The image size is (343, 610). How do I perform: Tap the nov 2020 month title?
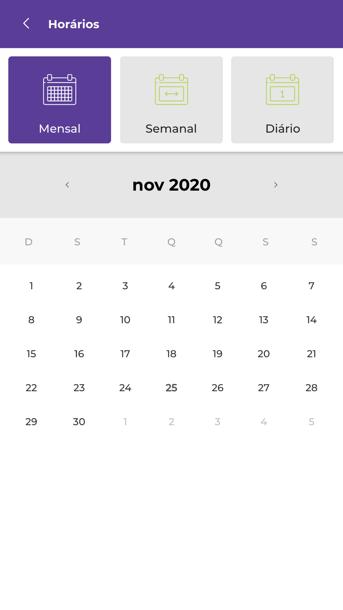point(171,185)
